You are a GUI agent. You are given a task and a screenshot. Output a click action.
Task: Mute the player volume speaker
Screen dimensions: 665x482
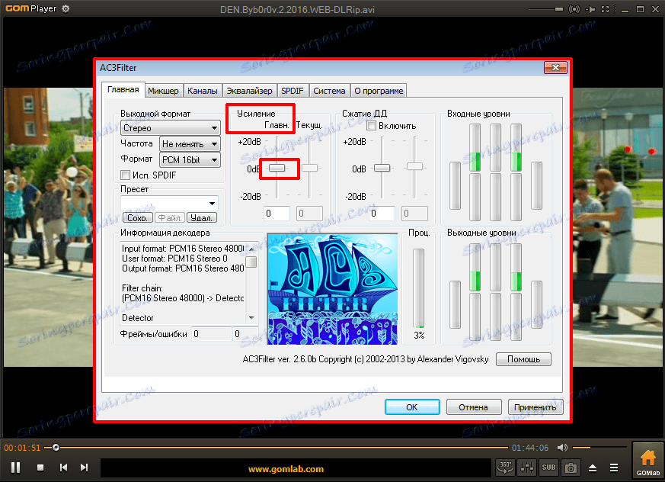tap(562, 448)
